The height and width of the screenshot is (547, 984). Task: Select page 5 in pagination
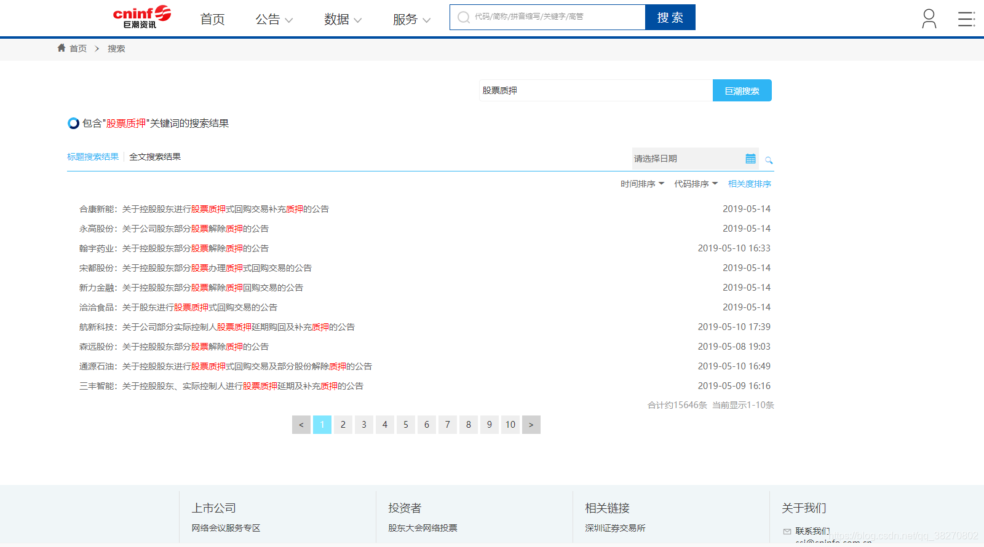click(x=406, y=425)
